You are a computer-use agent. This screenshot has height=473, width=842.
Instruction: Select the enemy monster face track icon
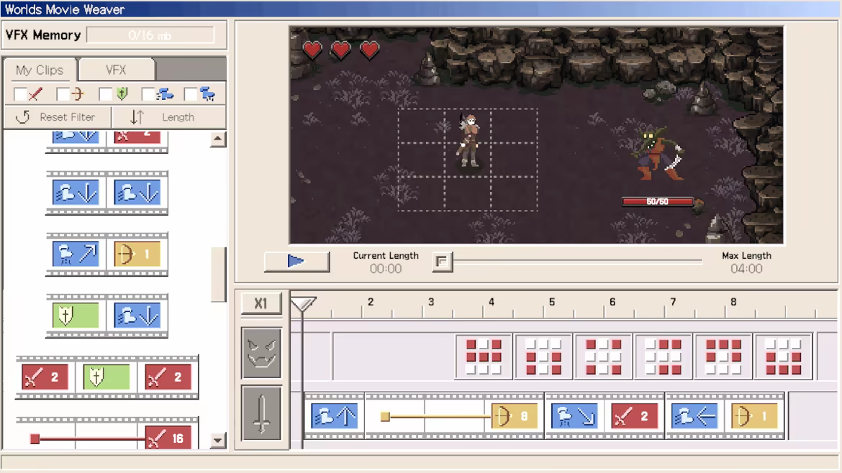261,353
